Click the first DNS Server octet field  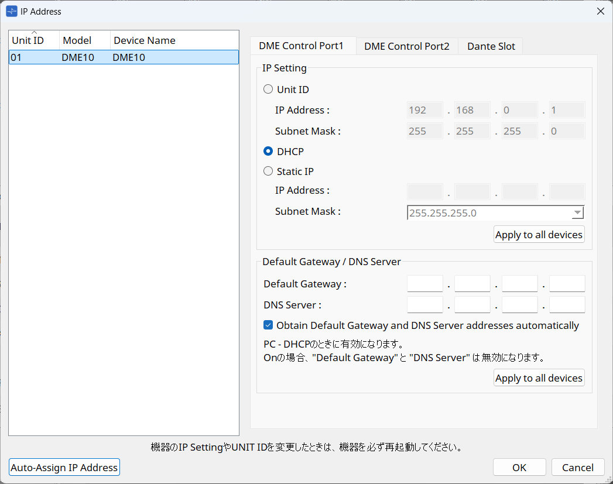tap(424, 304)
